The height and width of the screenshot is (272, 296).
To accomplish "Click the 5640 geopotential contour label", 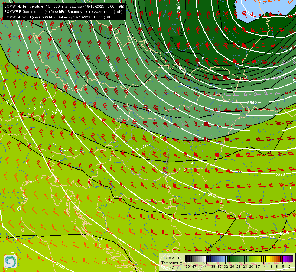I will point(212,195).
